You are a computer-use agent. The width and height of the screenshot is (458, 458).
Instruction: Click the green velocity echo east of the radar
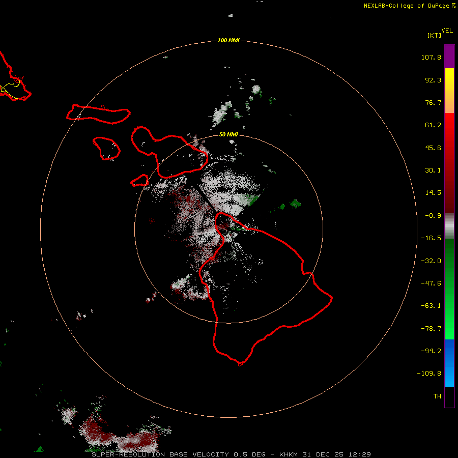[x=295, y=204]
